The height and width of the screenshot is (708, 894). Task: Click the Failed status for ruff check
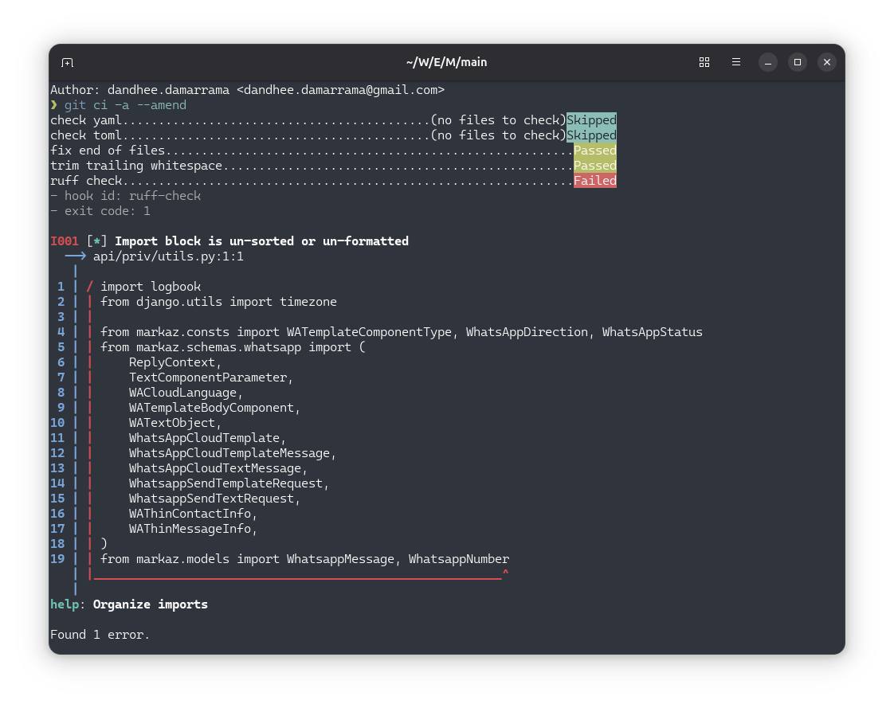(x=594, y=181)
